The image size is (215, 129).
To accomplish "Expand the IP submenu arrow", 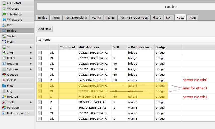I will click(x=31, y=47).
